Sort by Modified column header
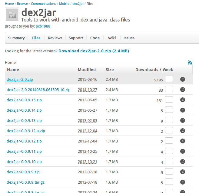The width and height of the screenshot is (199, 193). click(87, 70)
